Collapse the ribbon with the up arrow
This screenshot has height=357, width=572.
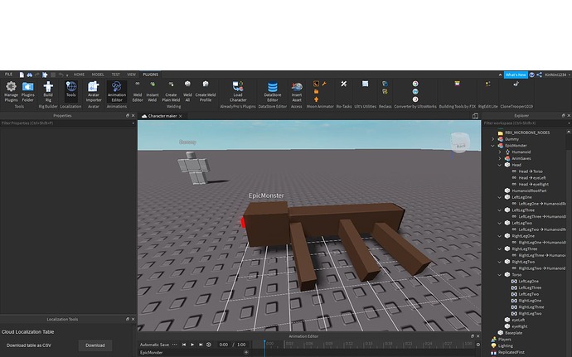click(500, 75)
